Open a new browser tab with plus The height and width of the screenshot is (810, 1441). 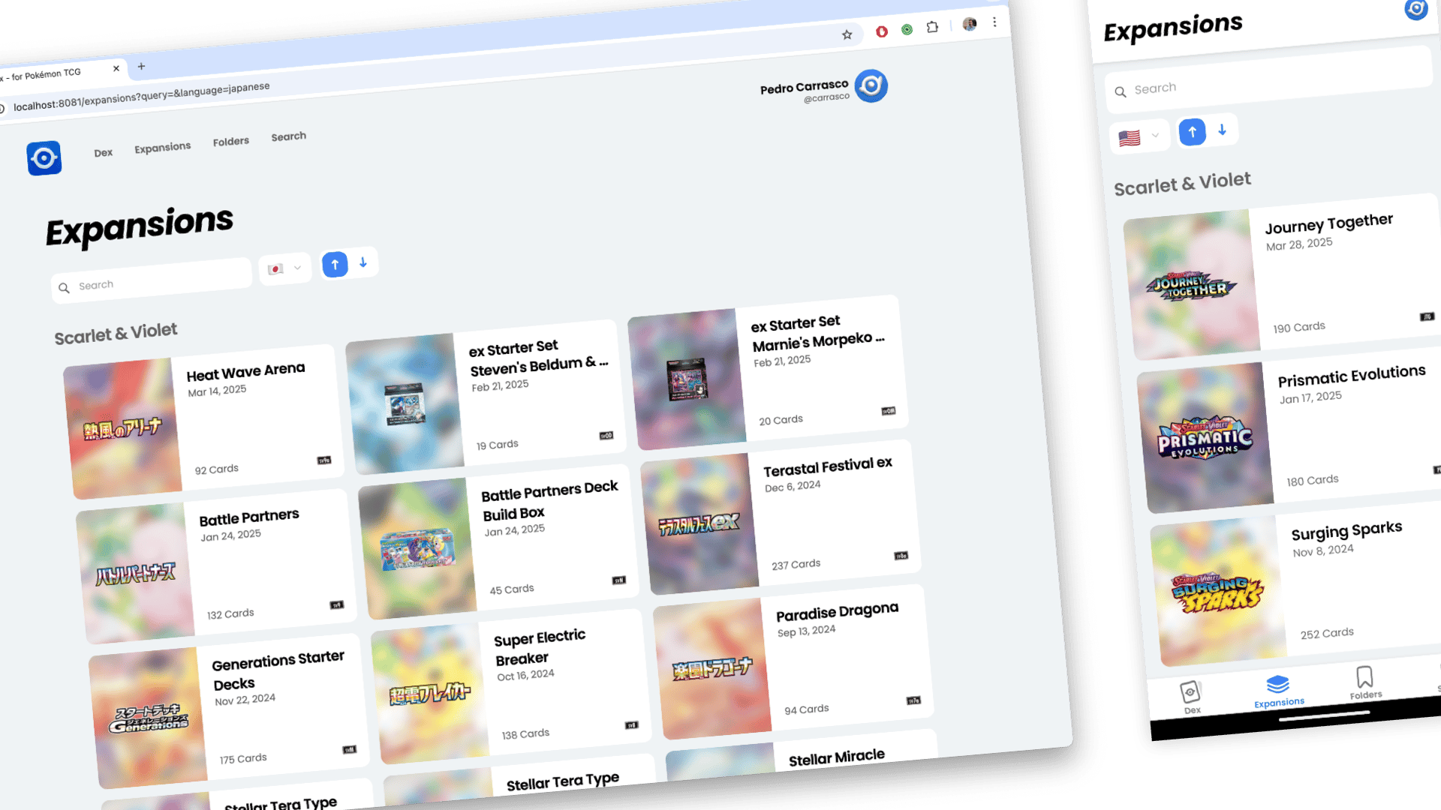pos(141,66)
